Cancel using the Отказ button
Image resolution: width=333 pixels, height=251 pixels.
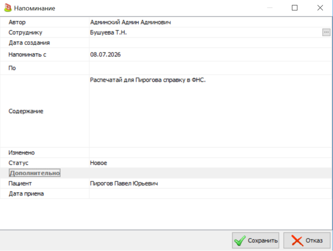[307, 241]
